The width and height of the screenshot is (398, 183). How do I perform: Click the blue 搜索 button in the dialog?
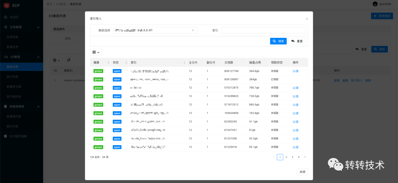coord(278,41)
